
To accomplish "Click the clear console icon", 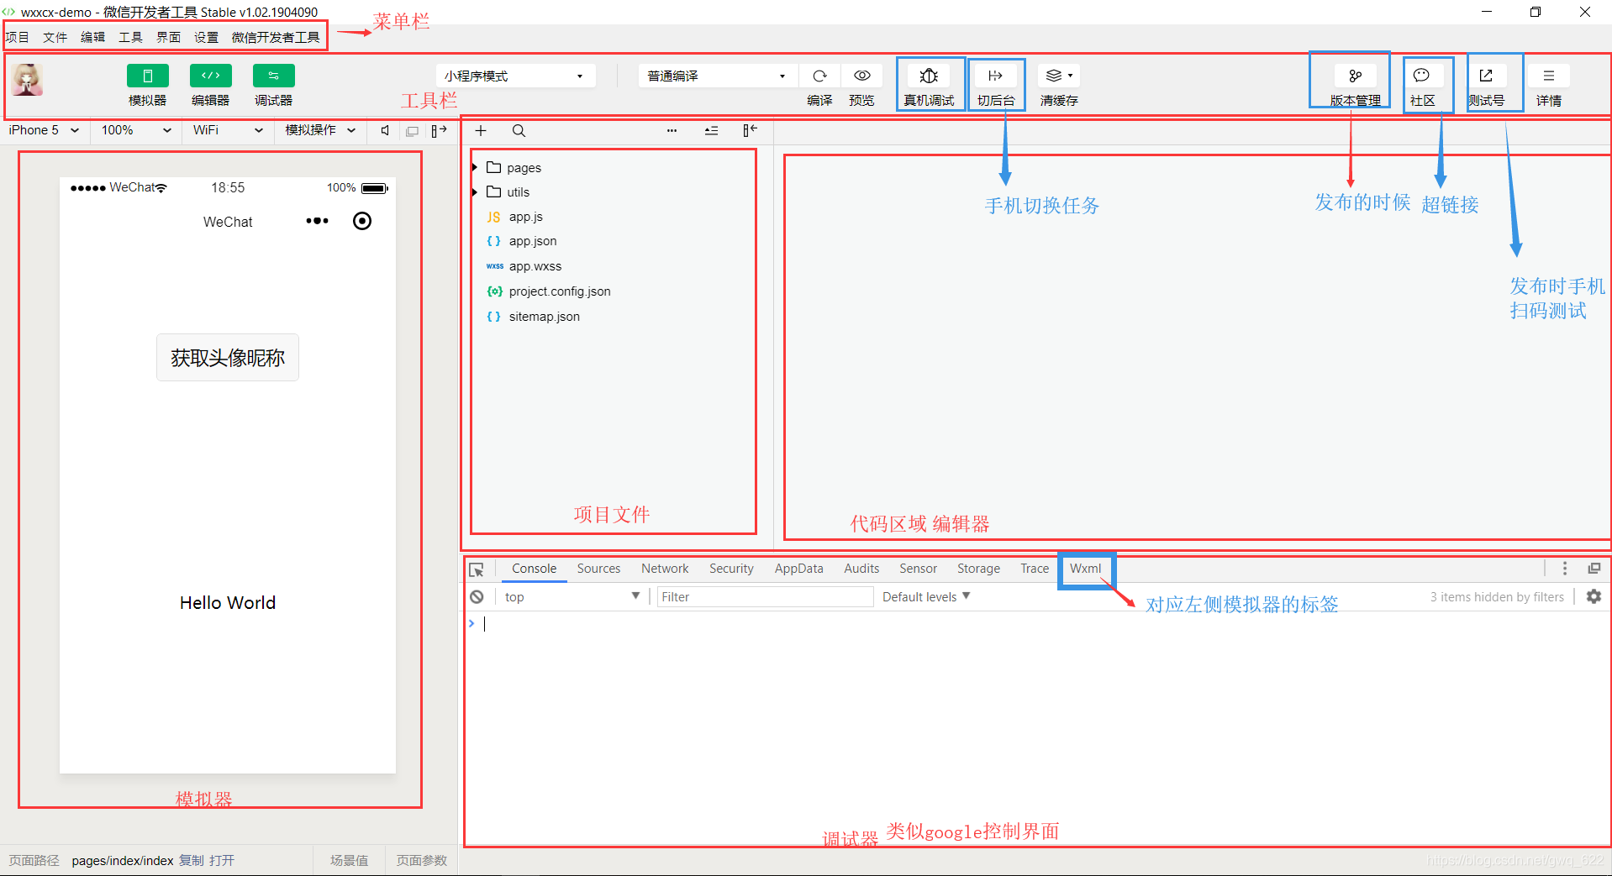I will pyautogui.click(x=477, y=596).
